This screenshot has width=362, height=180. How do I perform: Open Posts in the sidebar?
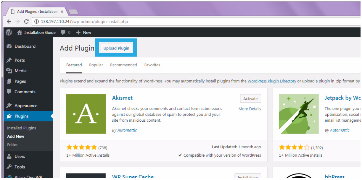point(20,60)
